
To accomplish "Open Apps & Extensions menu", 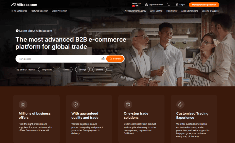I will [x=190, y=11].
